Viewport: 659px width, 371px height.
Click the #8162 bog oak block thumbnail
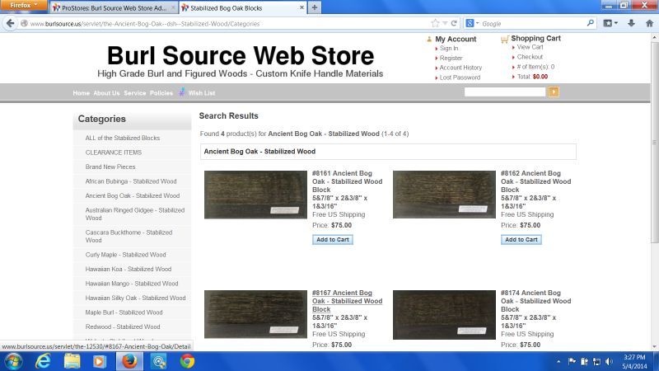(x=444, y=195)
